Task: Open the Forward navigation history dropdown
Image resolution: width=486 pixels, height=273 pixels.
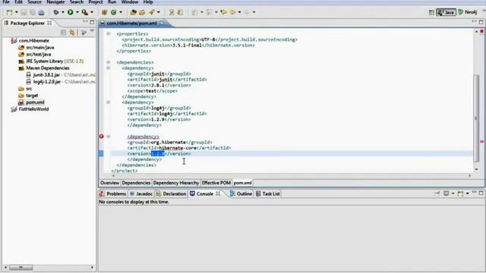Action: coord(254,12)
